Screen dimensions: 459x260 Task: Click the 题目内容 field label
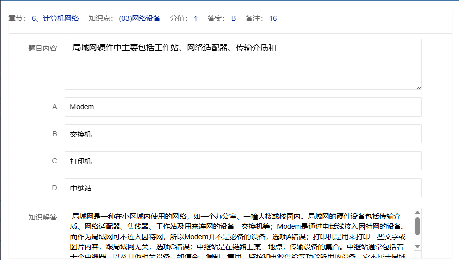(42, 48)
